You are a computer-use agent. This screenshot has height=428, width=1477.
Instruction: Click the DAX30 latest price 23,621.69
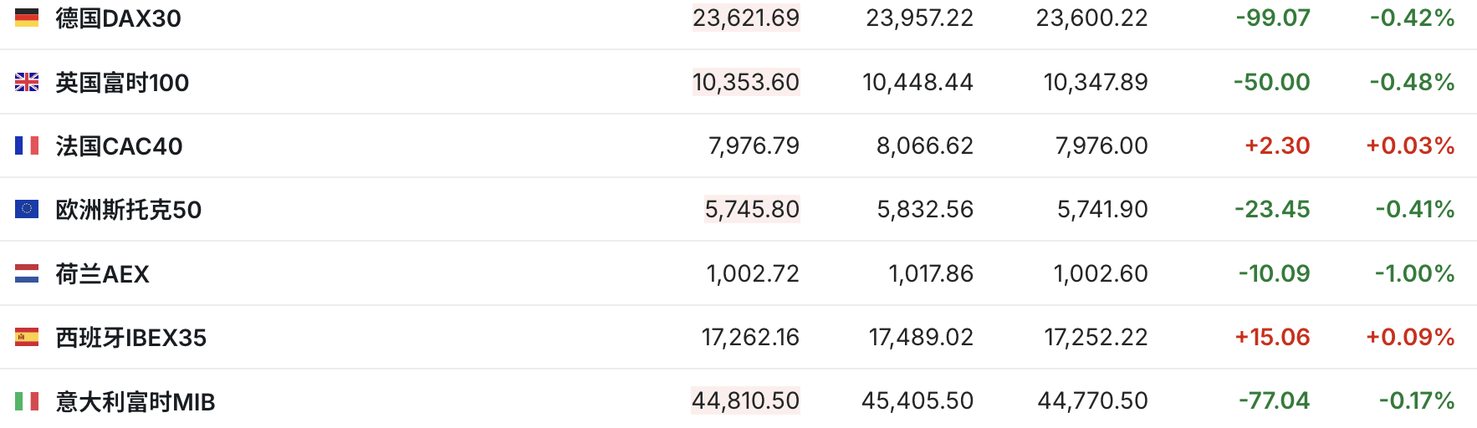click(746, 18)
